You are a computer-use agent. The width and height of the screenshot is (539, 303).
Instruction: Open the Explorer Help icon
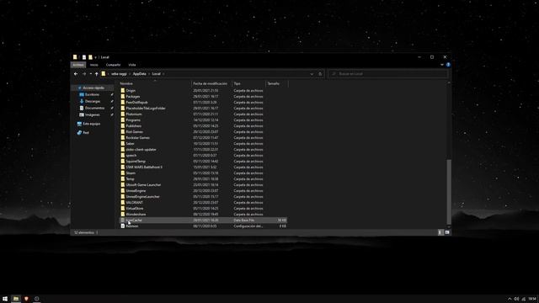pyautogui.click(x=448, y=65)
